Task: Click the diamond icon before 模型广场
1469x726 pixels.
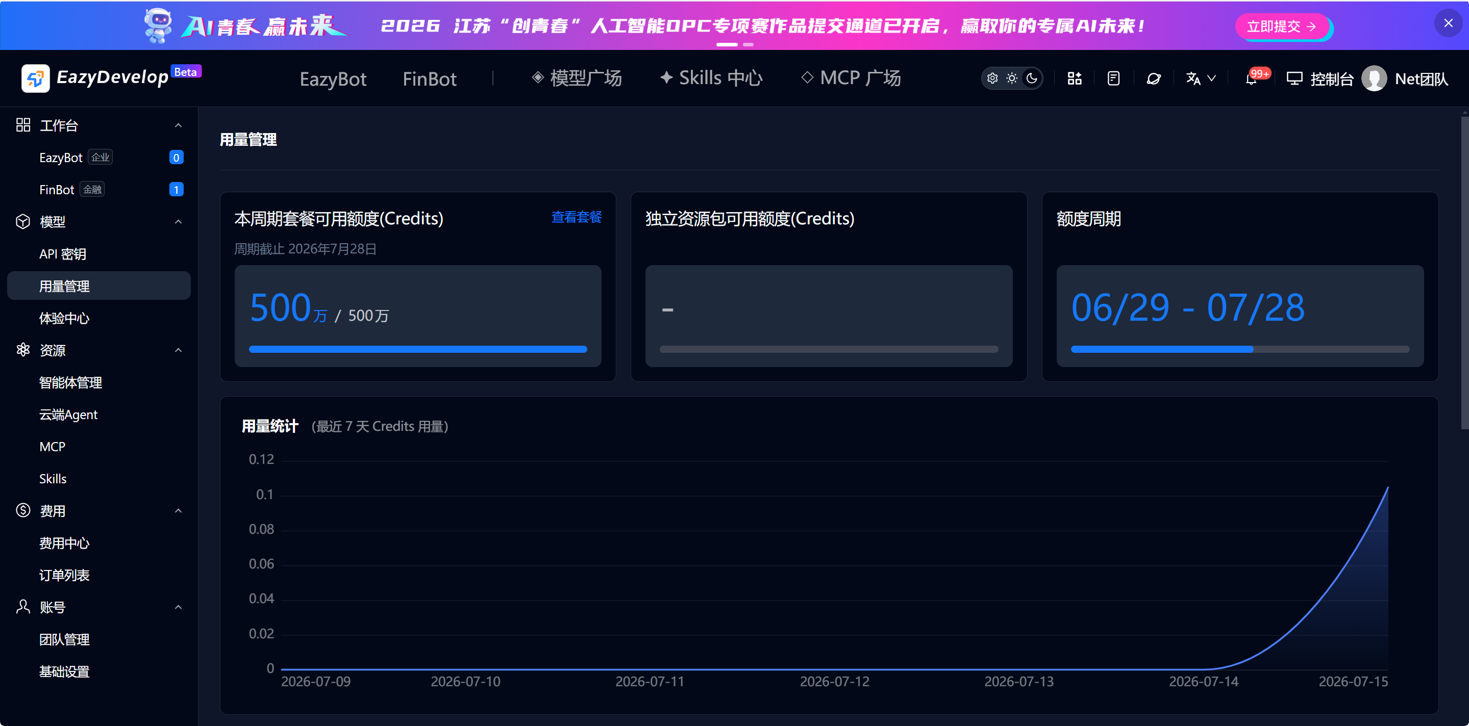Action: coord(538,77)
